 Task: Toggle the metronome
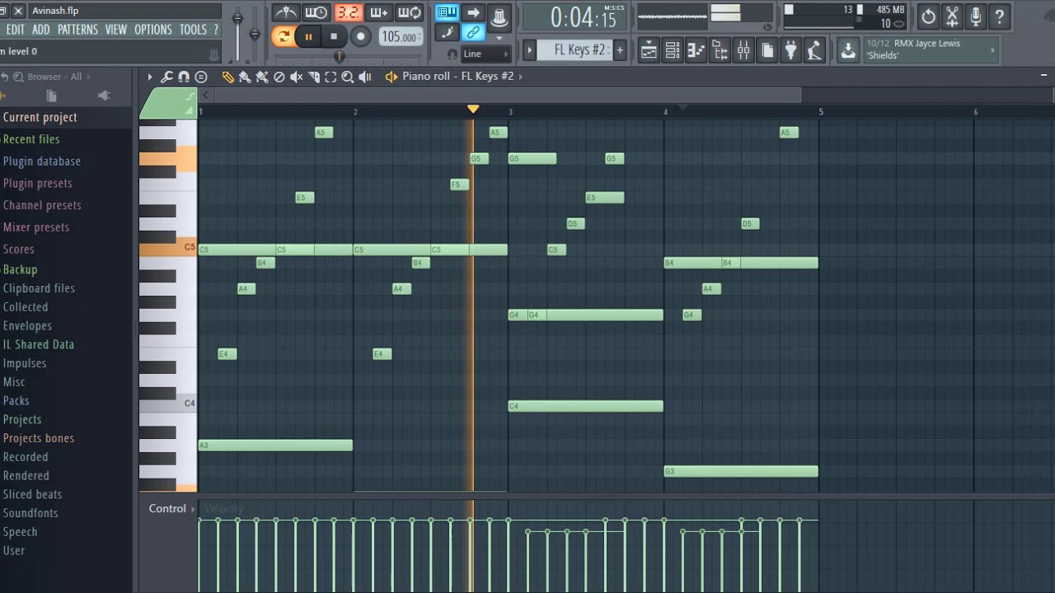click(285, 12)
